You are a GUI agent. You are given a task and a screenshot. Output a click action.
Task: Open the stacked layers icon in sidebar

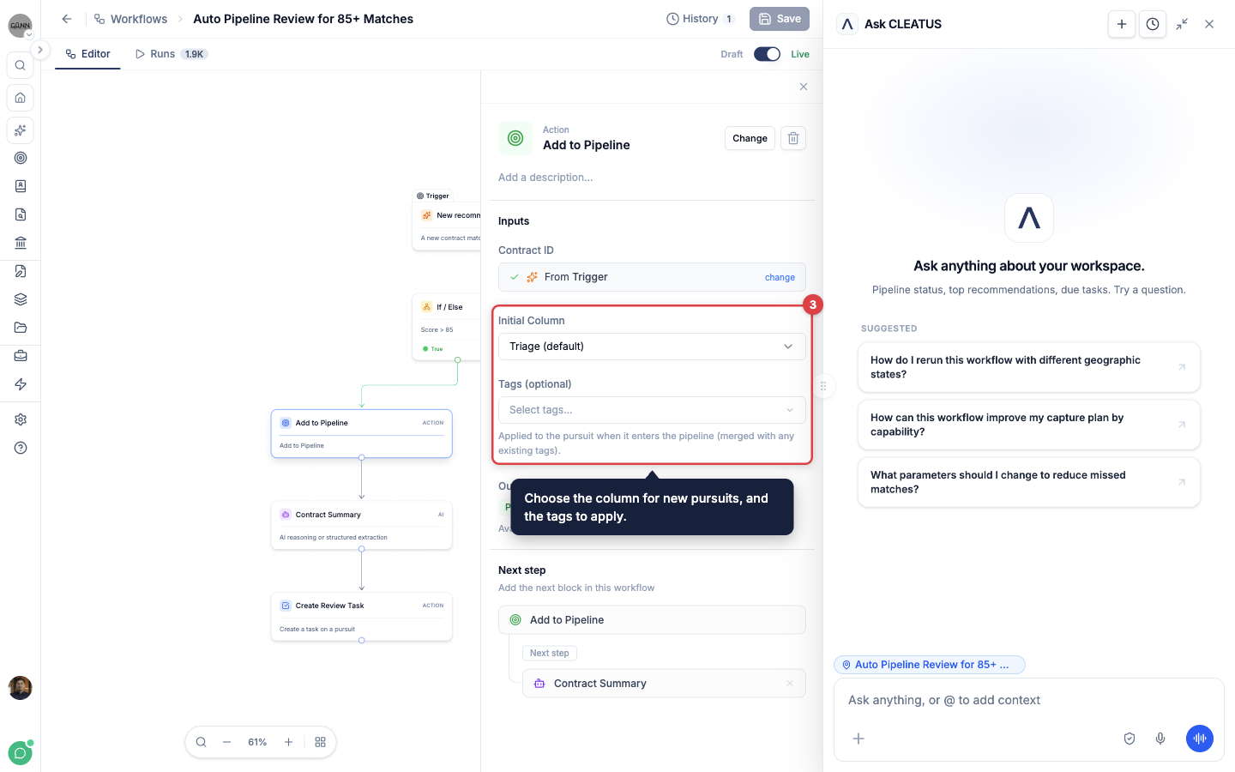coord(21,299)
